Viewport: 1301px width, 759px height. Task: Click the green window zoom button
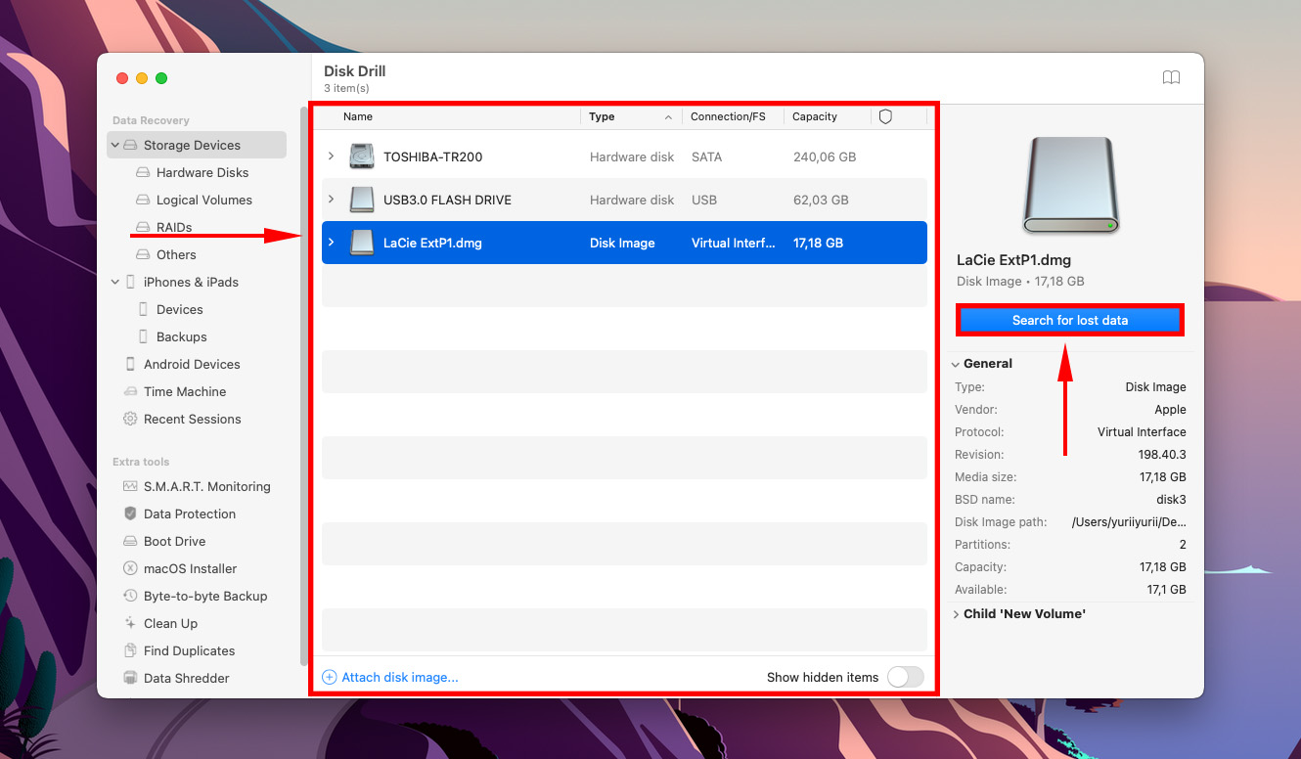coord(161,78)
